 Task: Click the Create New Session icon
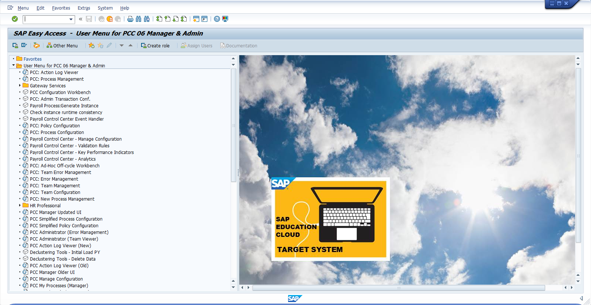point(196,19)
